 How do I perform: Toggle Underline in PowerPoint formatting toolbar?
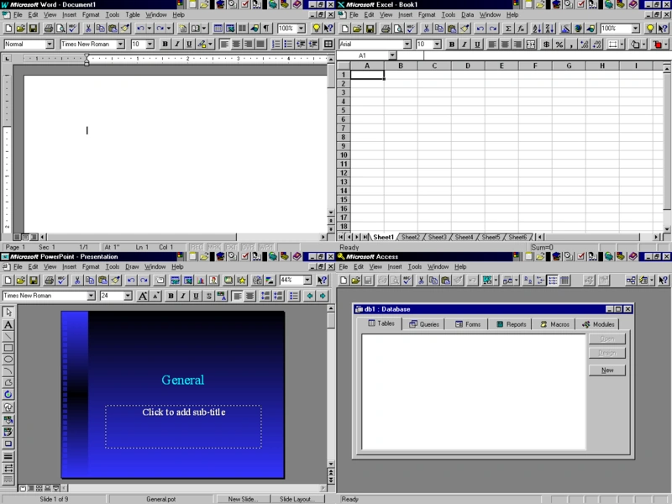pos(196,296)
